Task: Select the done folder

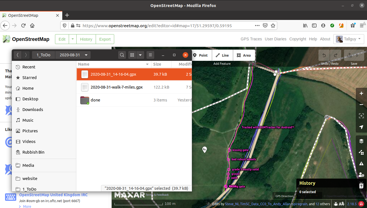Action: [x=134, y=100]
